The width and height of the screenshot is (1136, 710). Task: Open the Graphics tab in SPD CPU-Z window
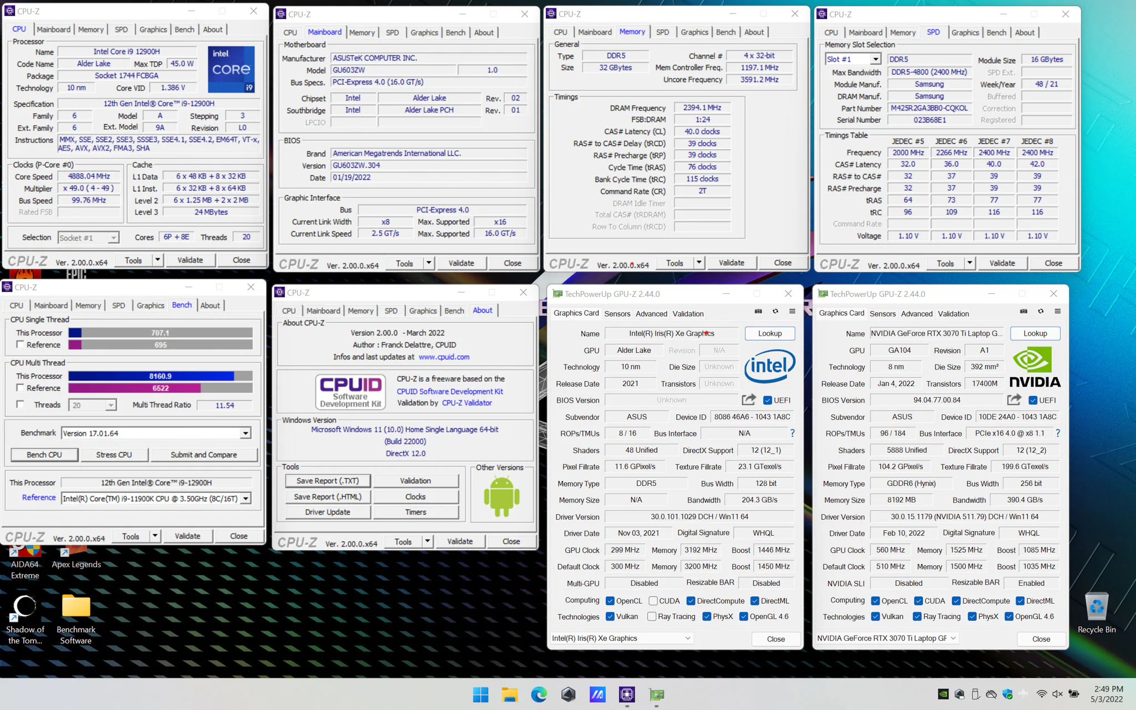pos(965,32)
